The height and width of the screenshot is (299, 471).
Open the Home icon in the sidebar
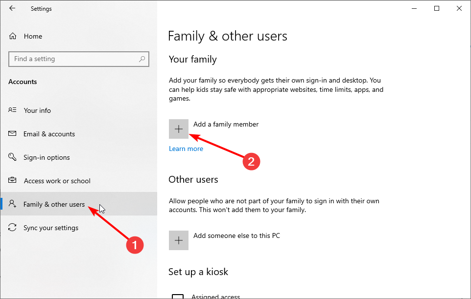tap(13, 36)
